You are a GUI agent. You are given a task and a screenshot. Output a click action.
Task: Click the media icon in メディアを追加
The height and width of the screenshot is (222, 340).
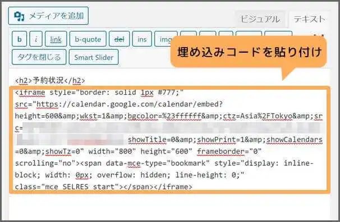tap(19, 16)
